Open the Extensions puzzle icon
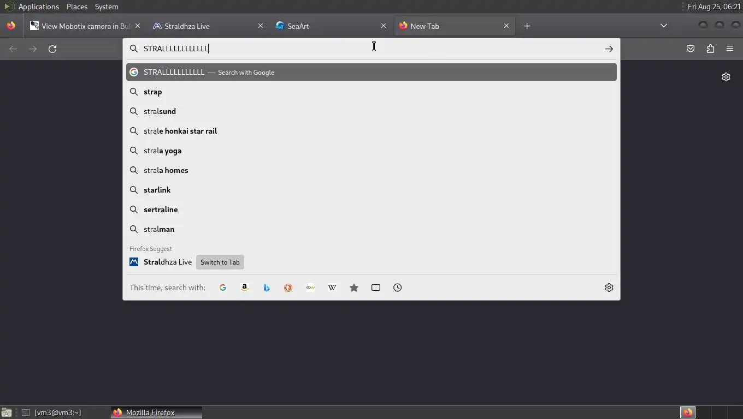The image size is (743, 419). tap(710, 49)
